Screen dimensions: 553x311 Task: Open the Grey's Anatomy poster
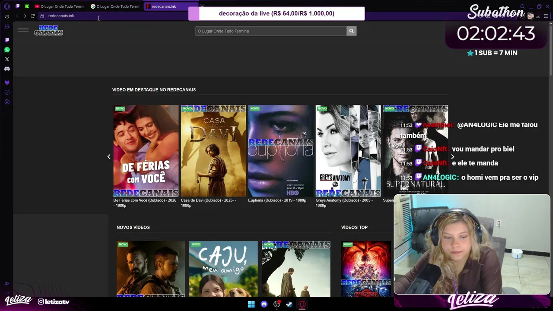pyautogui.click(x=348, y=151)
